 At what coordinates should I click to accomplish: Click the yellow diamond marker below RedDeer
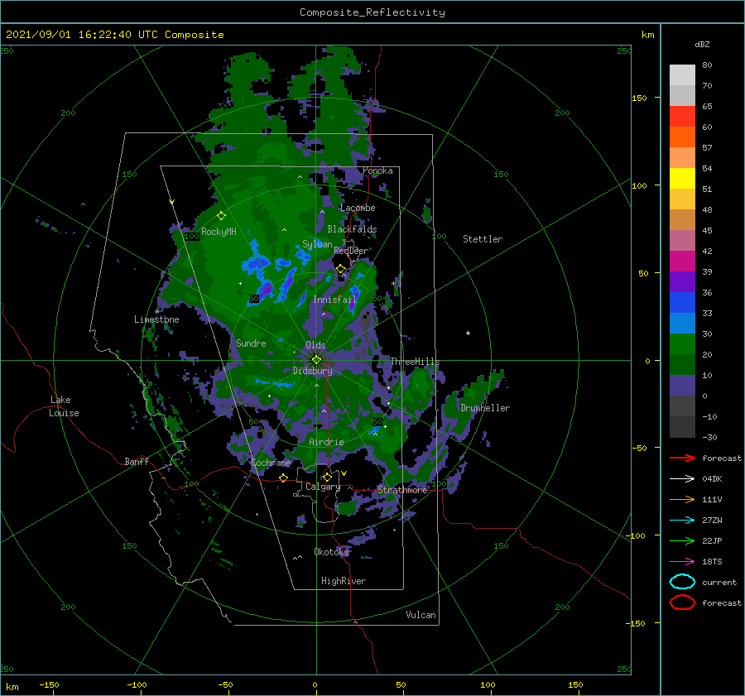tap(341, 269)
